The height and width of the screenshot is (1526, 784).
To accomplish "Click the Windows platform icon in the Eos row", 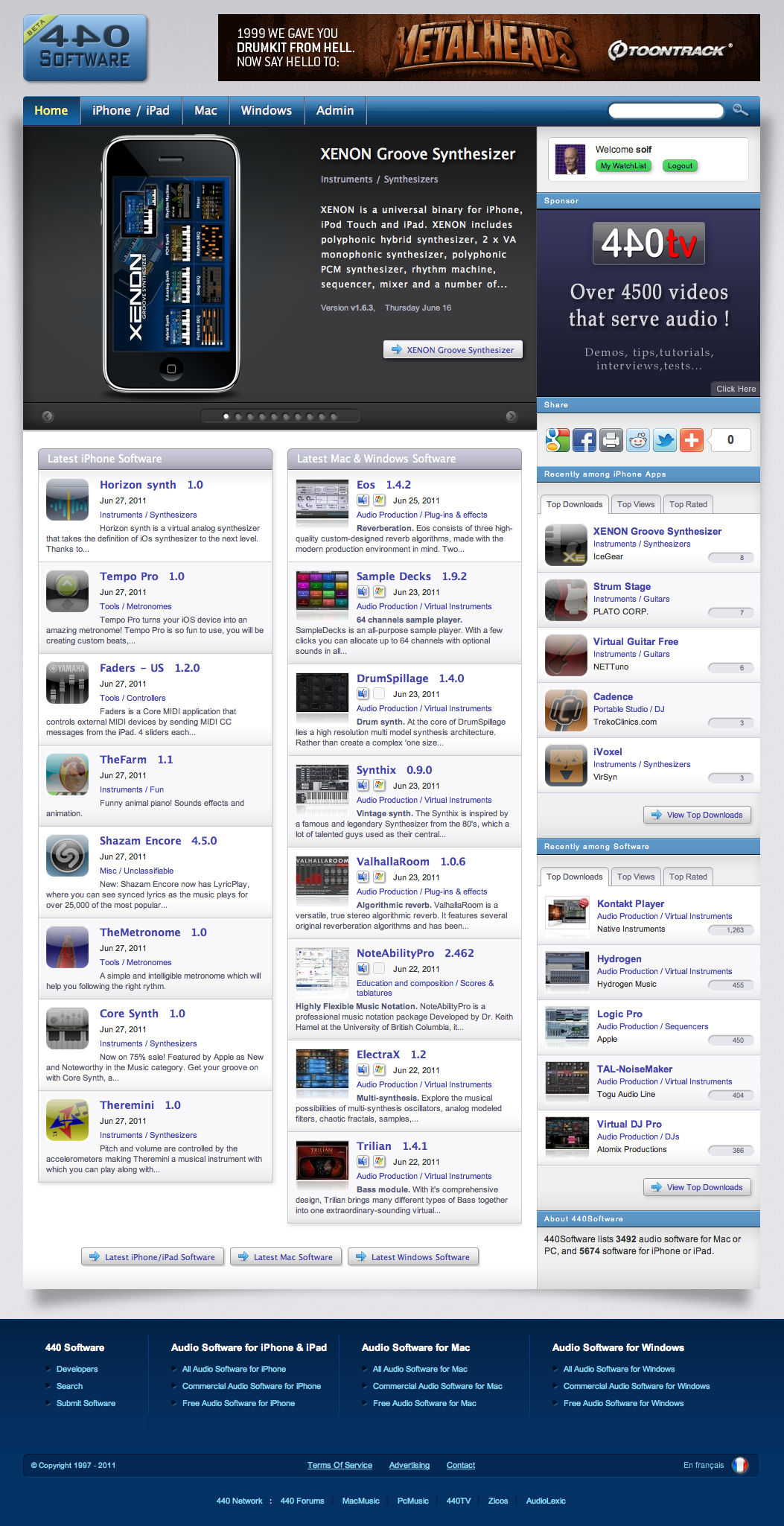I will tap(379, 500).
